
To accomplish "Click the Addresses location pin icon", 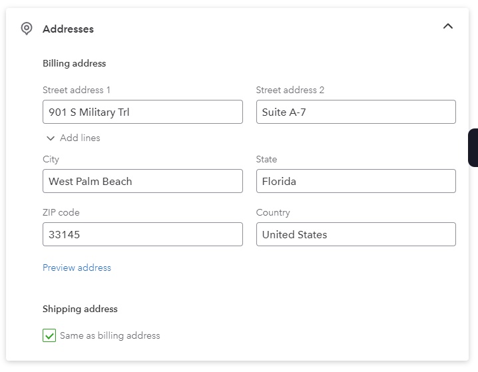I will [27, 29].
